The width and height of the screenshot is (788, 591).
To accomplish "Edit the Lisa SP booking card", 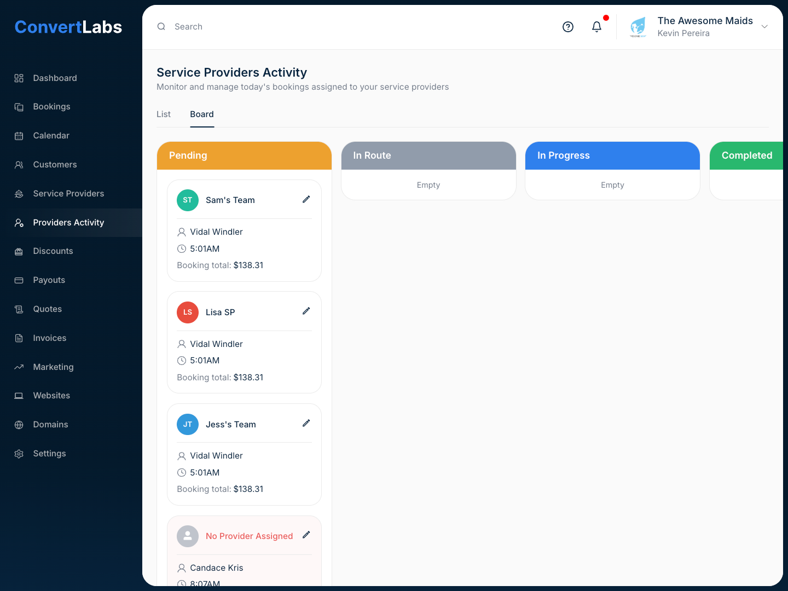I will pos(306,311).
